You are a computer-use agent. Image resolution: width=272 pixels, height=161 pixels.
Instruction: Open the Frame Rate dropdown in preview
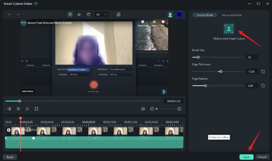[121, 74]
